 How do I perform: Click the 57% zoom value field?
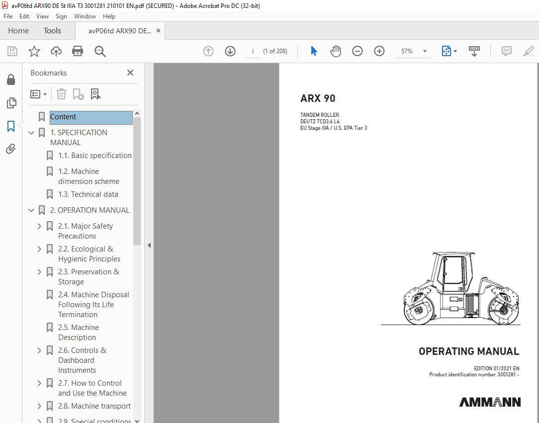407,51
